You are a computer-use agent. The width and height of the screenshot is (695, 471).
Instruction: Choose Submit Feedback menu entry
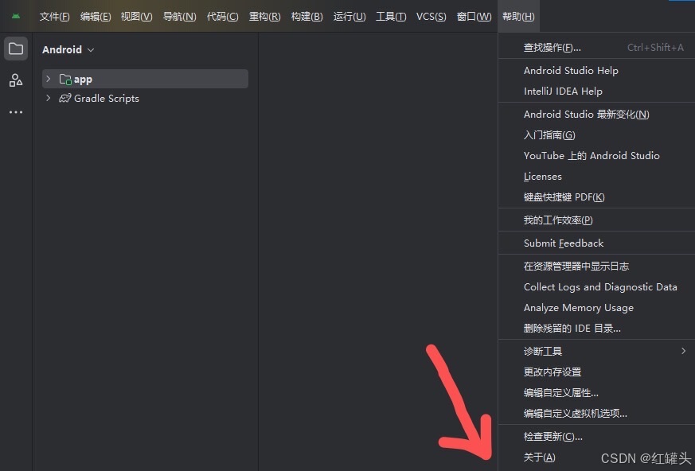coord(596,243)
